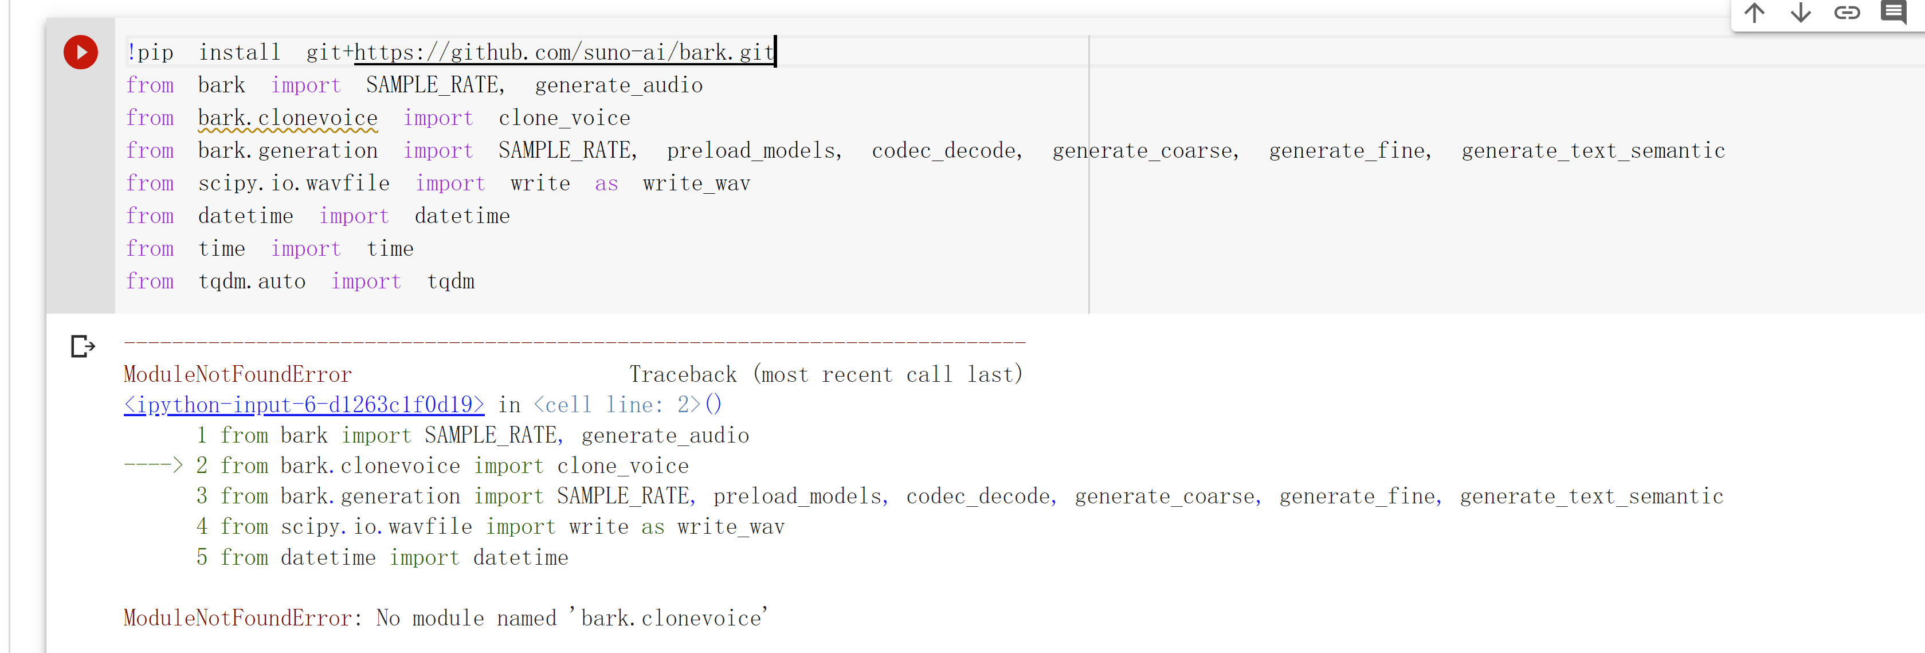Click the run button to re-execute imports

point(80,52)
